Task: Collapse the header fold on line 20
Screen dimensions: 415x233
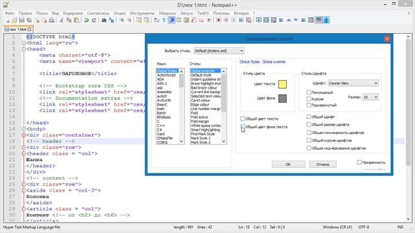Action: [24, 153]
